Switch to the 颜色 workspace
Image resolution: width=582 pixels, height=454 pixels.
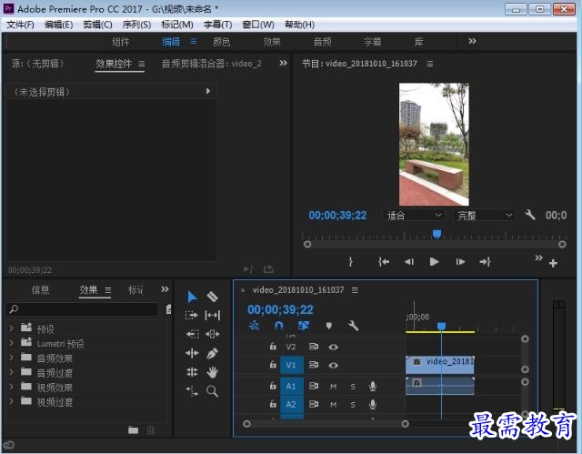222,42
